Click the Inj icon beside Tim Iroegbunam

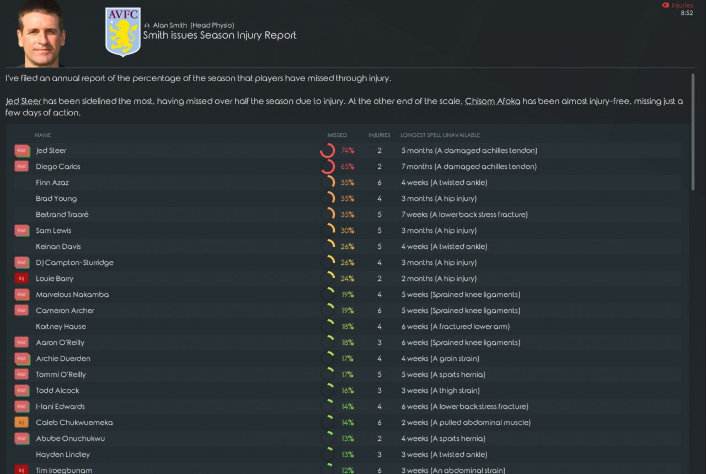point(22,470)
